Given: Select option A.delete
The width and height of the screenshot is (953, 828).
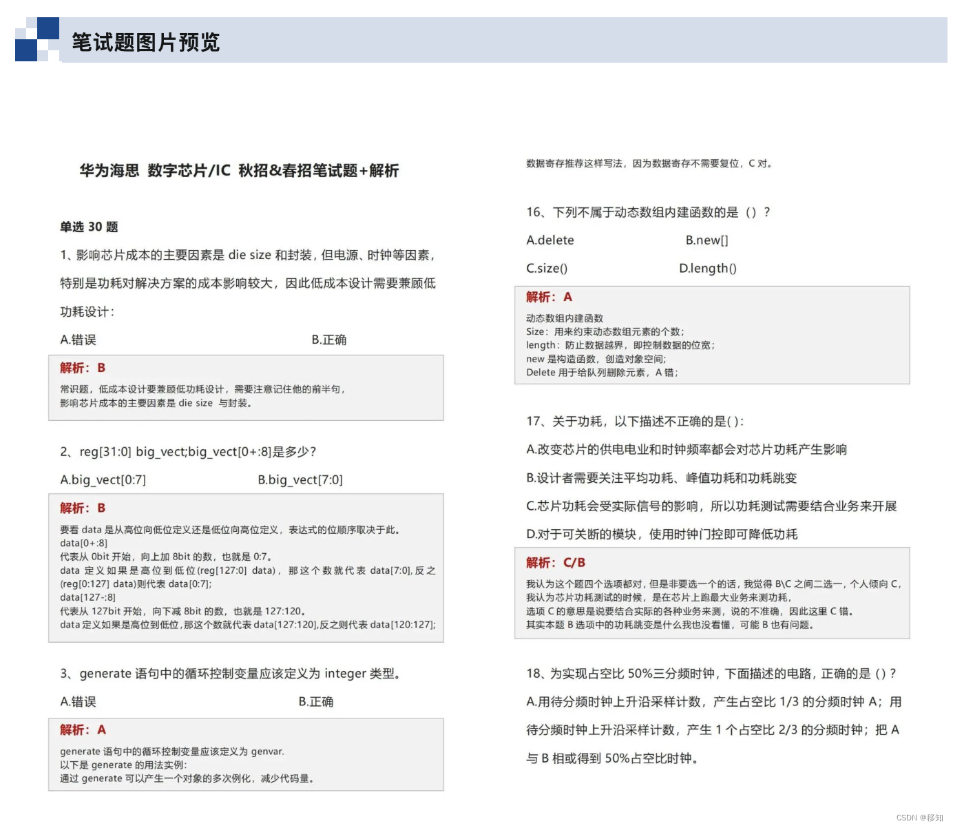Looking at the screenshot, I should click(x=550, y=240).
